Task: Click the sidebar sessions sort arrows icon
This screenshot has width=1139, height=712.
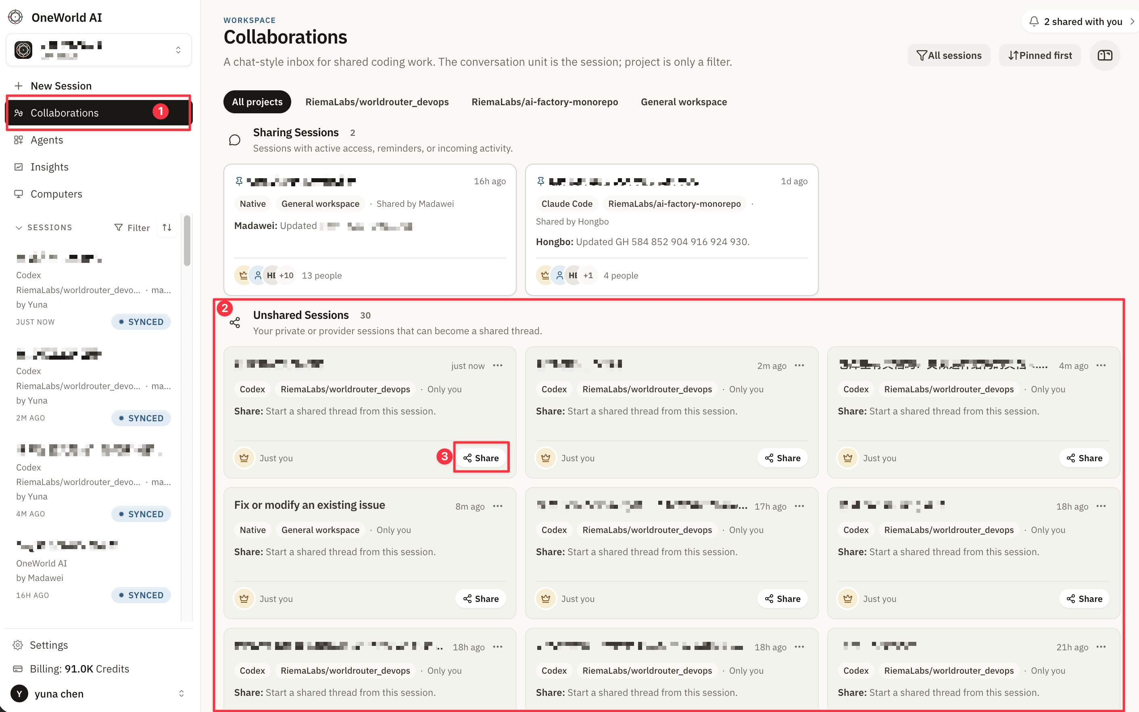Action: point(167,227)
